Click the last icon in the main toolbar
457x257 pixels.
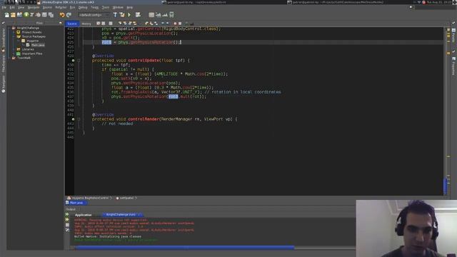tap(171, 15)
